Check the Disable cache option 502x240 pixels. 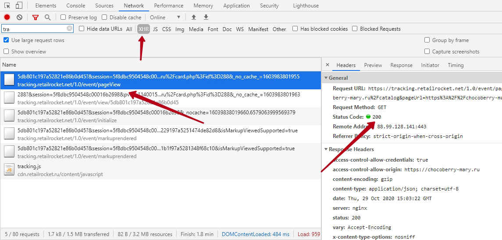104,18
